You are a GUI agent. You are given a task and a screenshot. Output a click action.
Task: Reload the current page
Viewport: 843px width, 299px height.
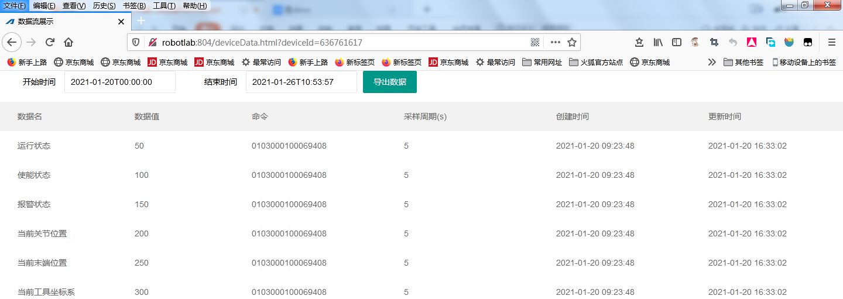click(50, 42)
